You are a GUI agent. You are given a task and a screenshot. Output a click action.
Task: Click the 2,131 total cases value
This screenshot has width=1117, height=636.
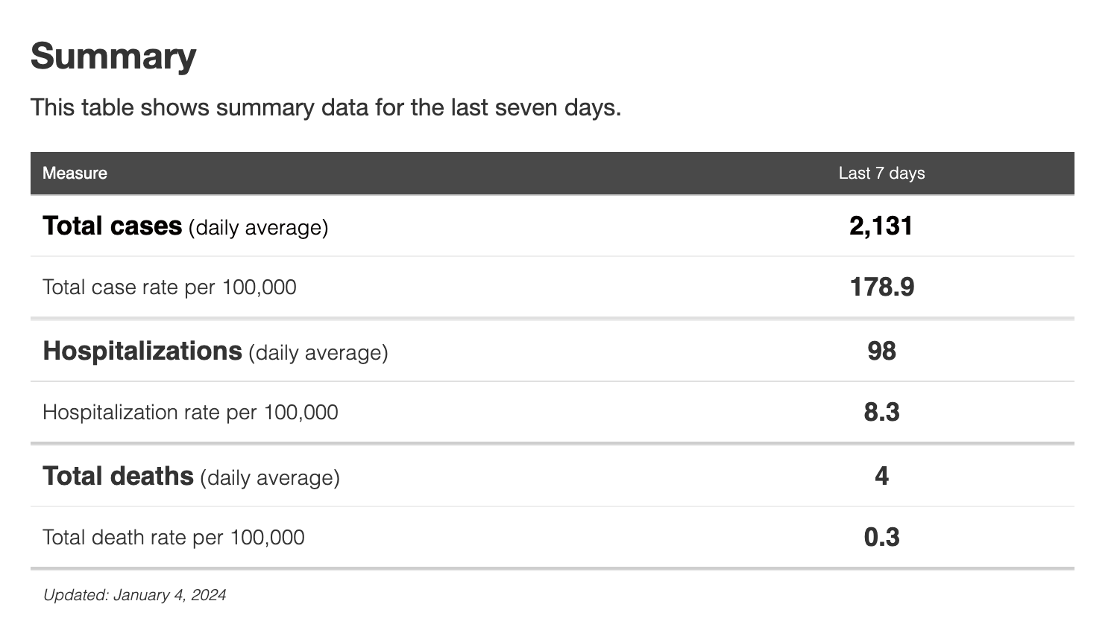click(881, 226)
